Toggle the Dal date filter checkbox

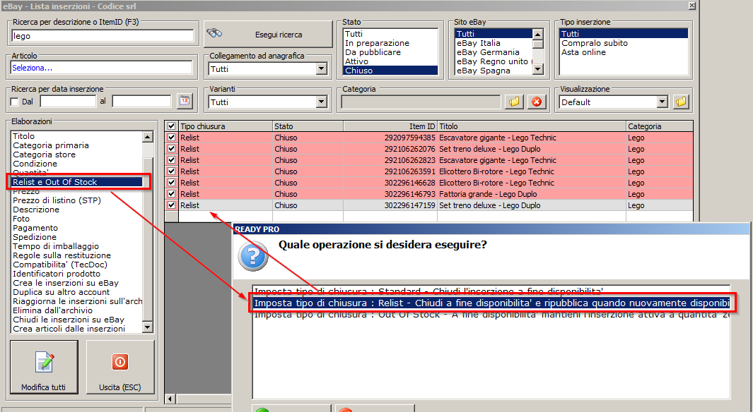[14, 102]
